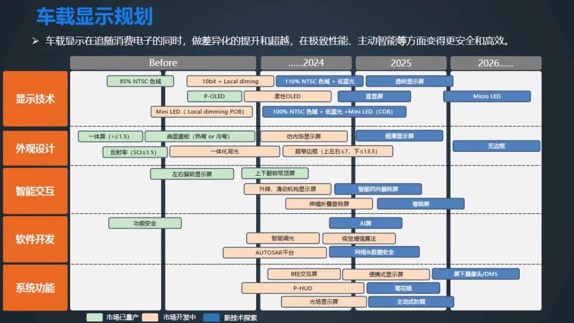The width and height of the screenshot is (574, 323).
Task: Select the "功能安全" green box
Action: pyautogui.click(x=145, y=223)
